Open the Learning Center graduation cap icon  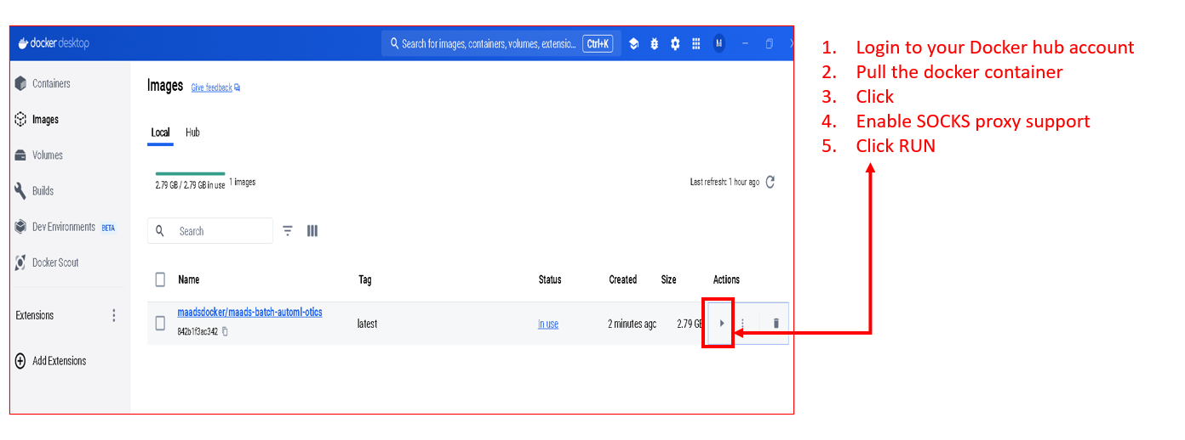(633, 43)
